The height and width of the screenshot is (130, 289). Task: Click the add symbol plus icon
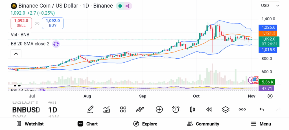click(159, 109)
